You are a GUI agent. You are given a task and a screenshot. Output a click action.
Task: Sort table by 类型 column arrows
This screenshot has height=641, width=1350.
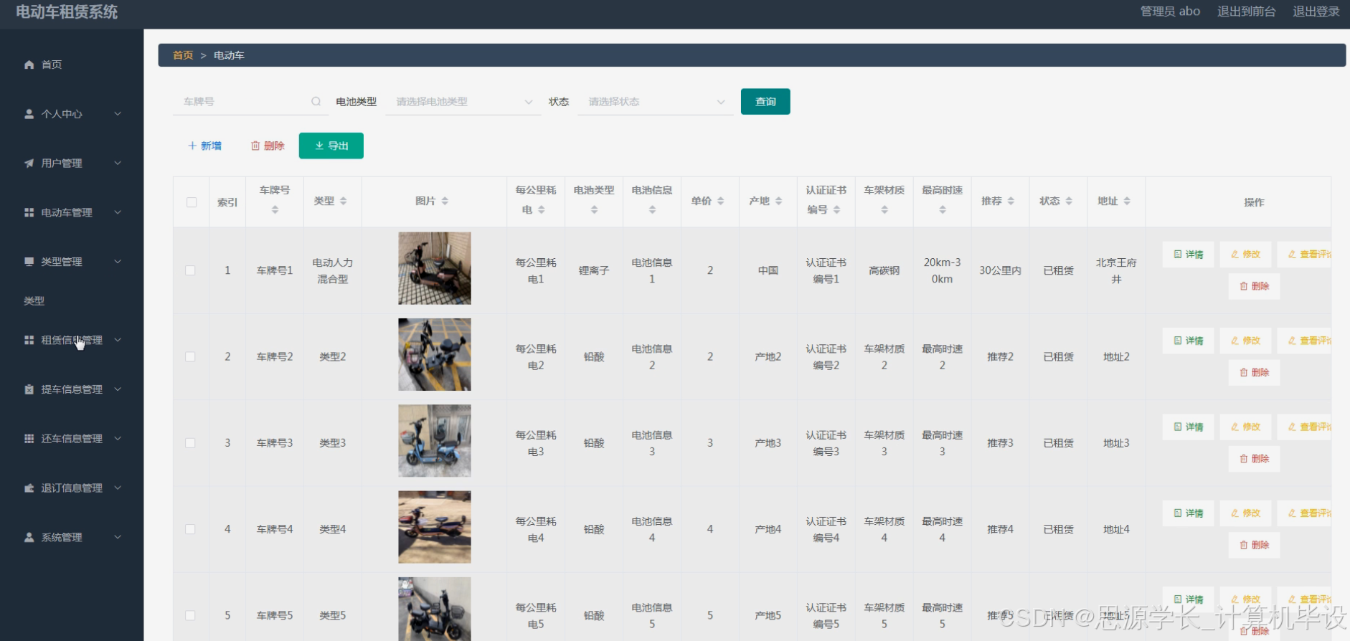(x=343, y=201)
